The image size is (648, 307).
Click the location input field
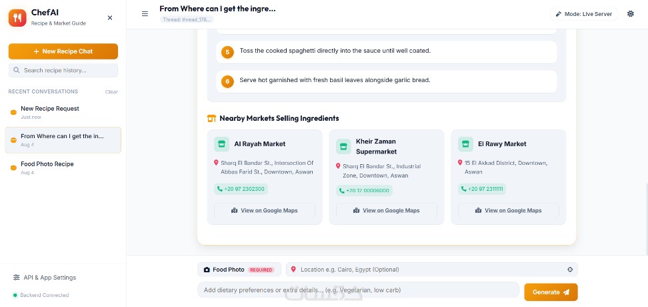pyautogui.click(x=432, y=270)
